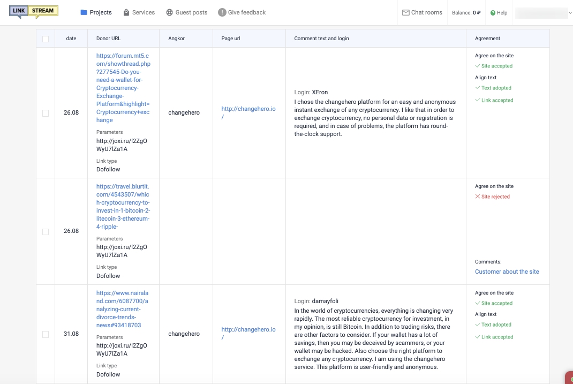Toggle the select-all checkbox in table header
Screen dimensions: 573x384
point(46,39)
